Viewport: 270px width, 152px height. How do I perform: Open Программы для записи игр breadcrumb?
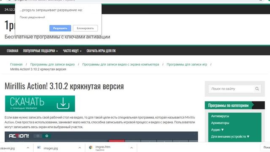pyautogui.click(x=187, y=65)
